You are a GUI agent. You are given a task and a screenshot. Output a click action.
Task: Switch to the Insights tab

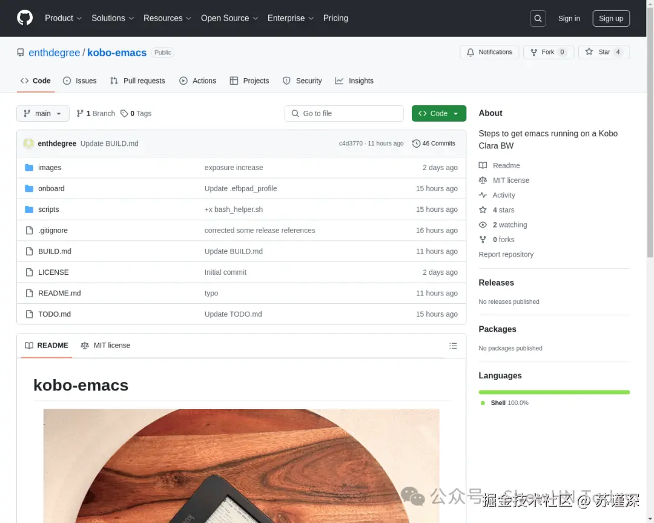[354, 81]
